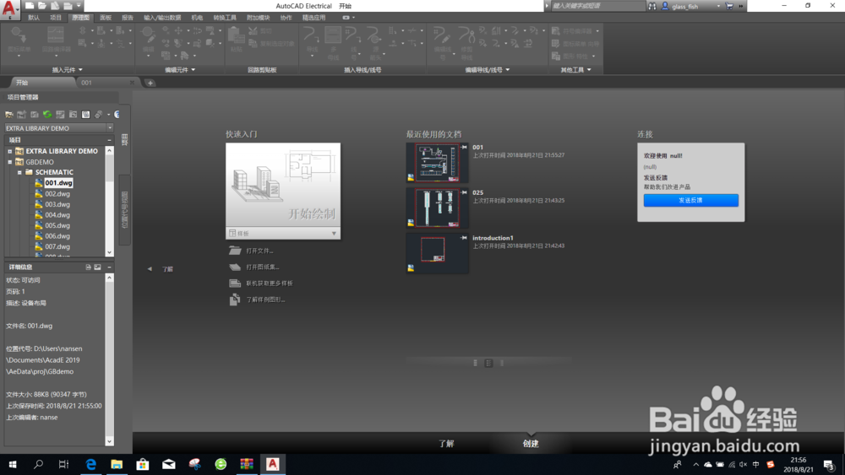Switch to the 报告 ribbon tab
Image resolution: width=845 pixels, height=475 pixels.
128,18
